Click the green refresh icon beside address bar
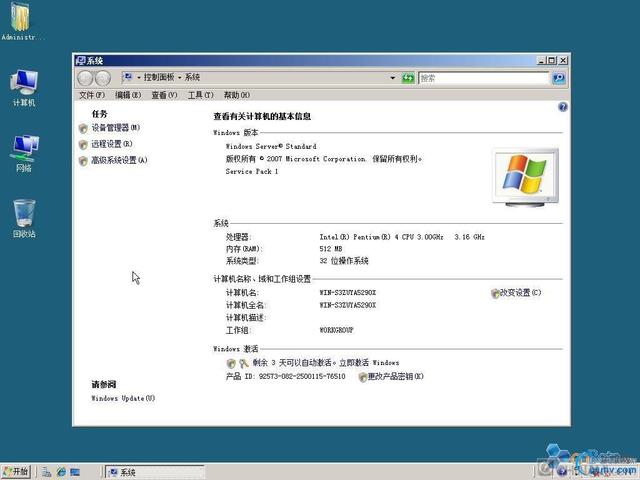The width and height of the screenshot is (640, 480). pos(408,78)
